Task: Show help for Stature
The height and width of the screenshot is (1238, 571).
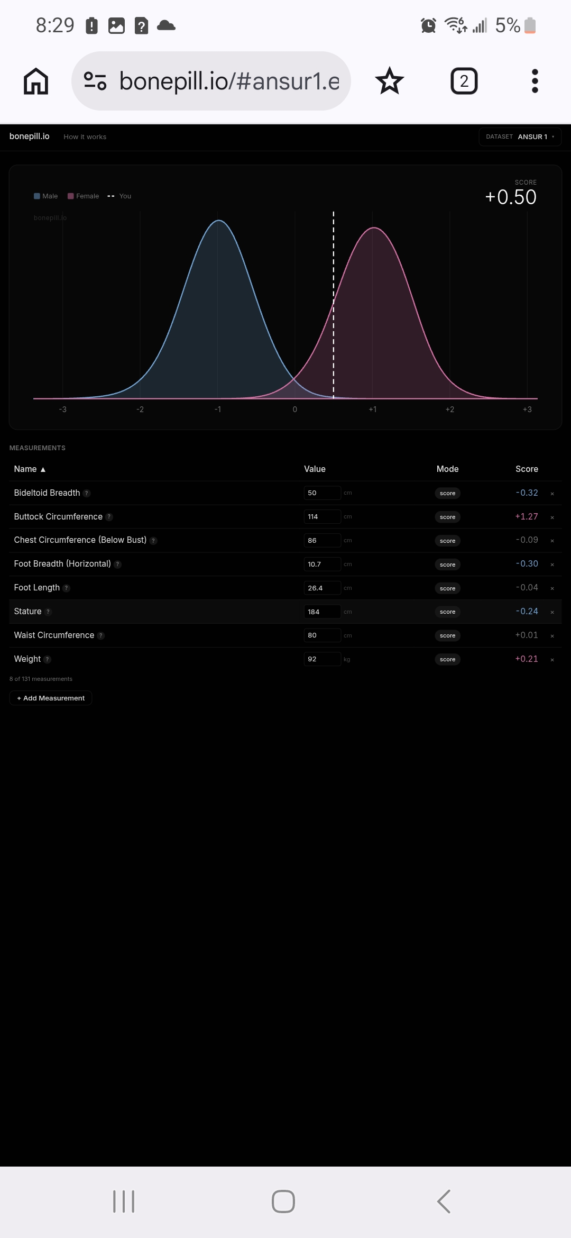Action: point(48,612)
